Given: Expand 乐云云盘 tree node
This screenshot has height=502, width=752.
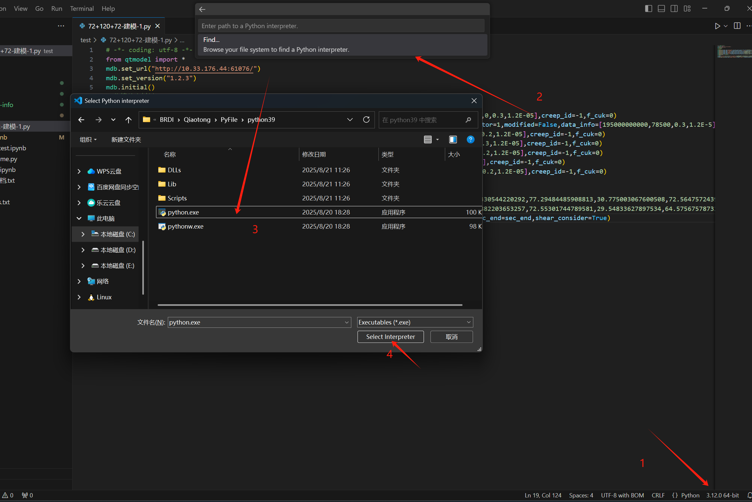Looking at the screenshot, I should coord(79,203).
